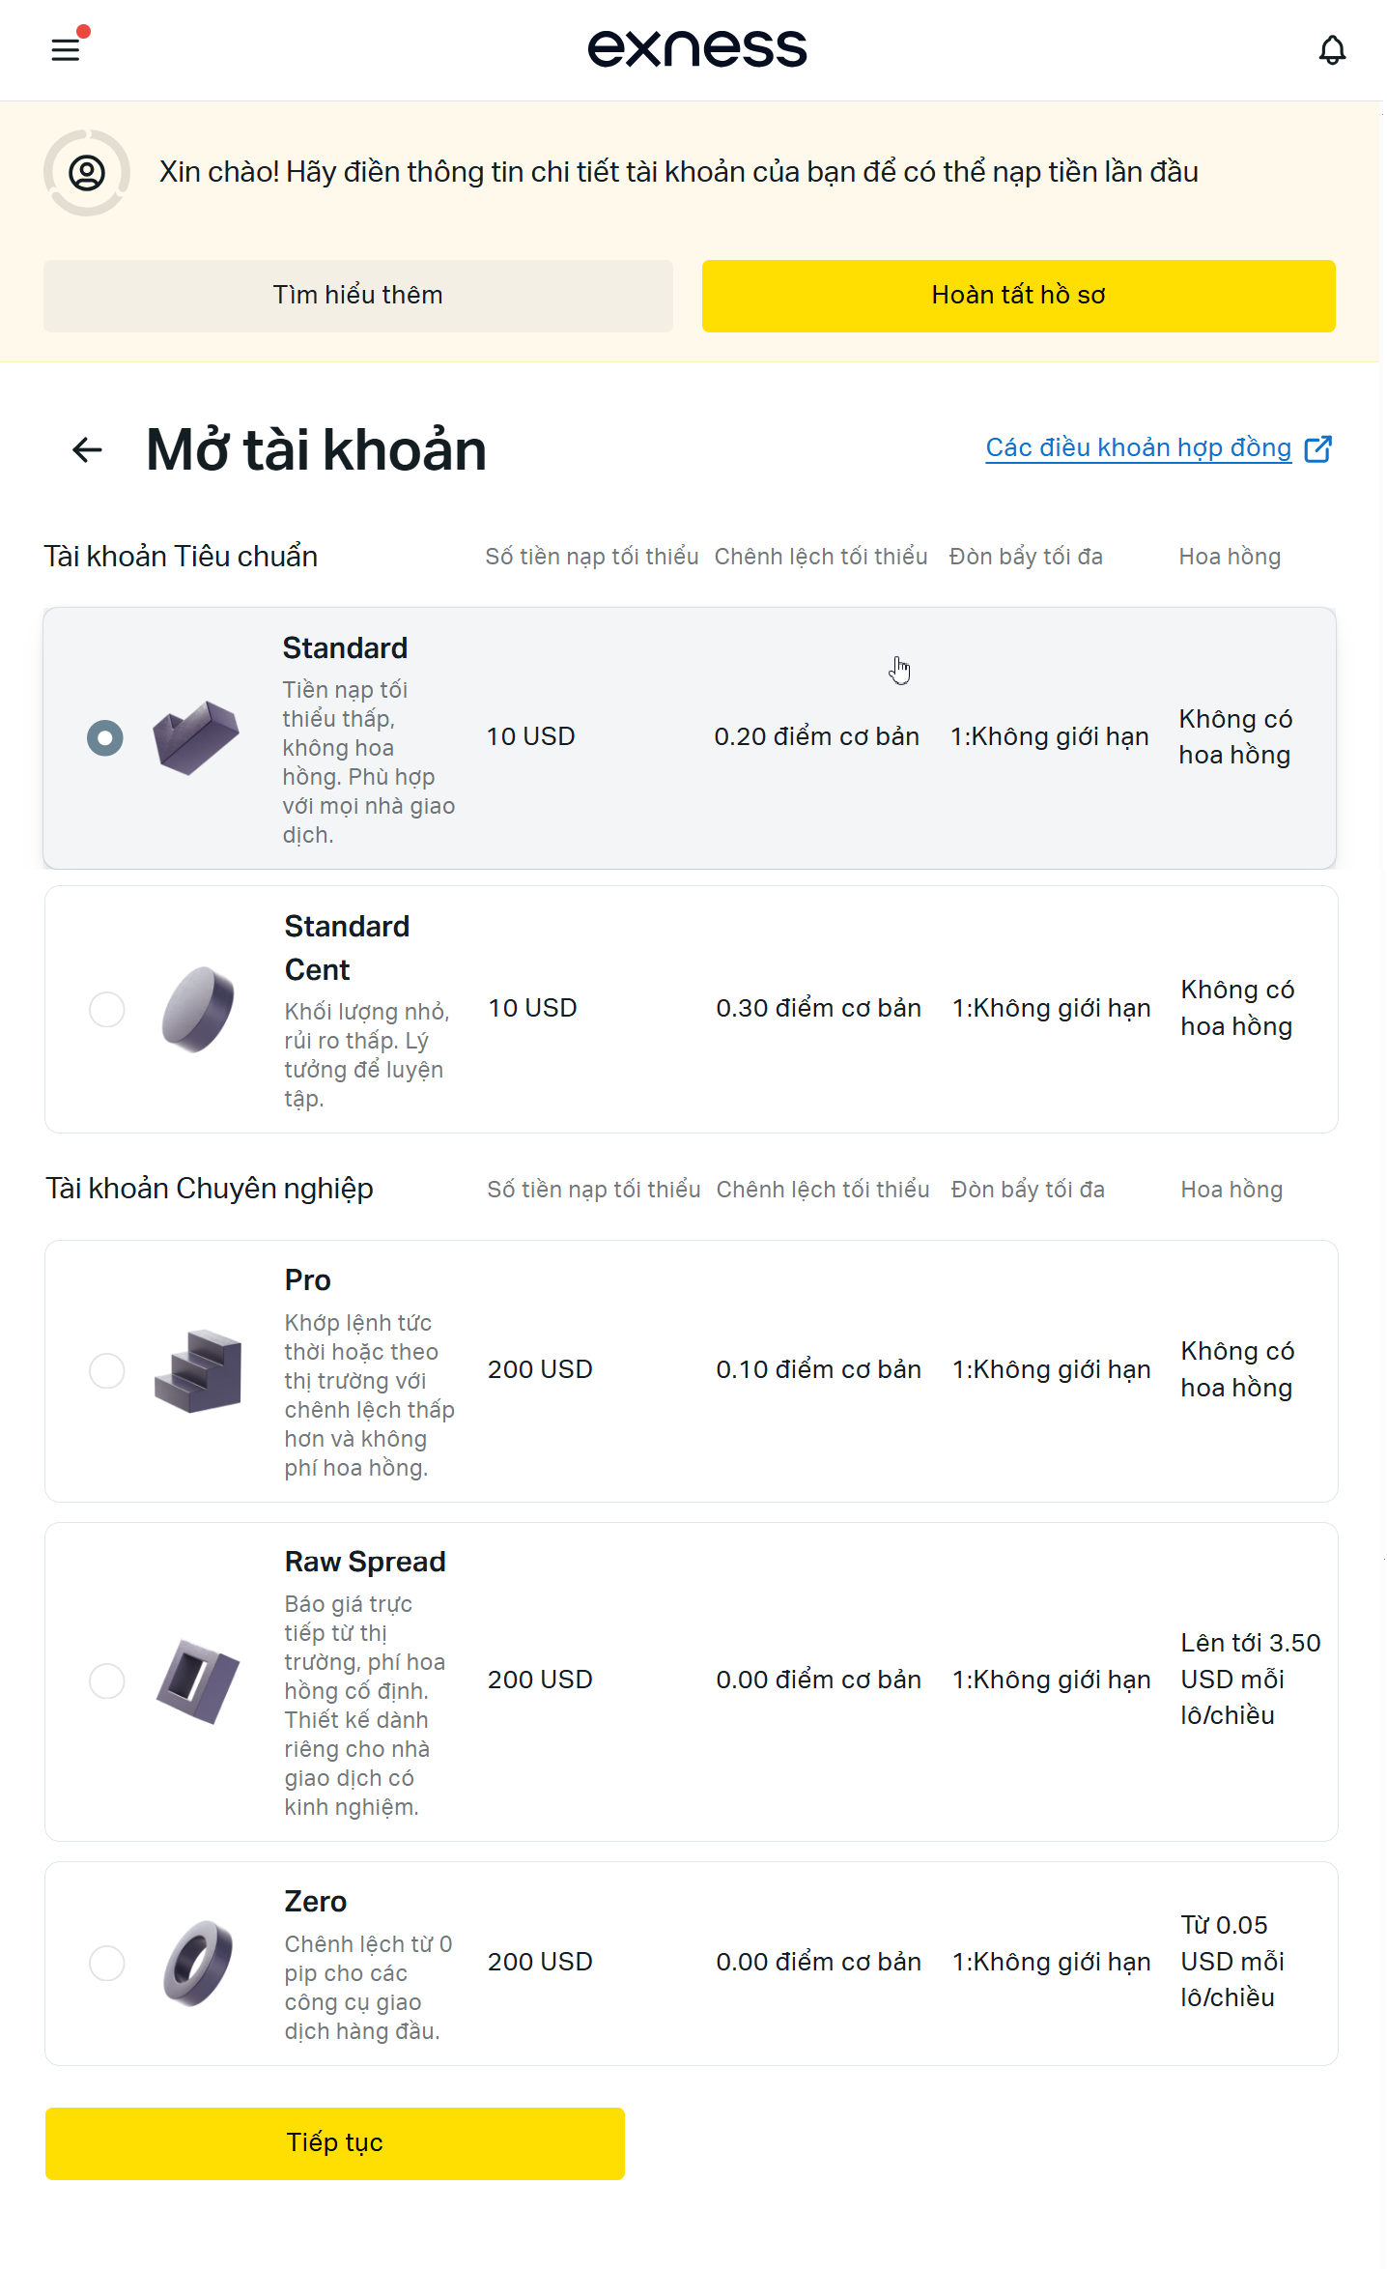Click the Tìm hiểu thêm button
Screen dimensions: 1387x2269
click(x=357, y=296)
